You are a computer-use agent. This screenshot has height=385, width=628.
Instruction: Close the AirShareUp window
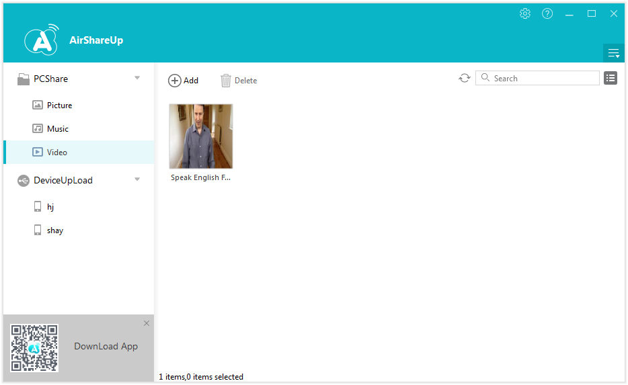(x=614, y=13)
